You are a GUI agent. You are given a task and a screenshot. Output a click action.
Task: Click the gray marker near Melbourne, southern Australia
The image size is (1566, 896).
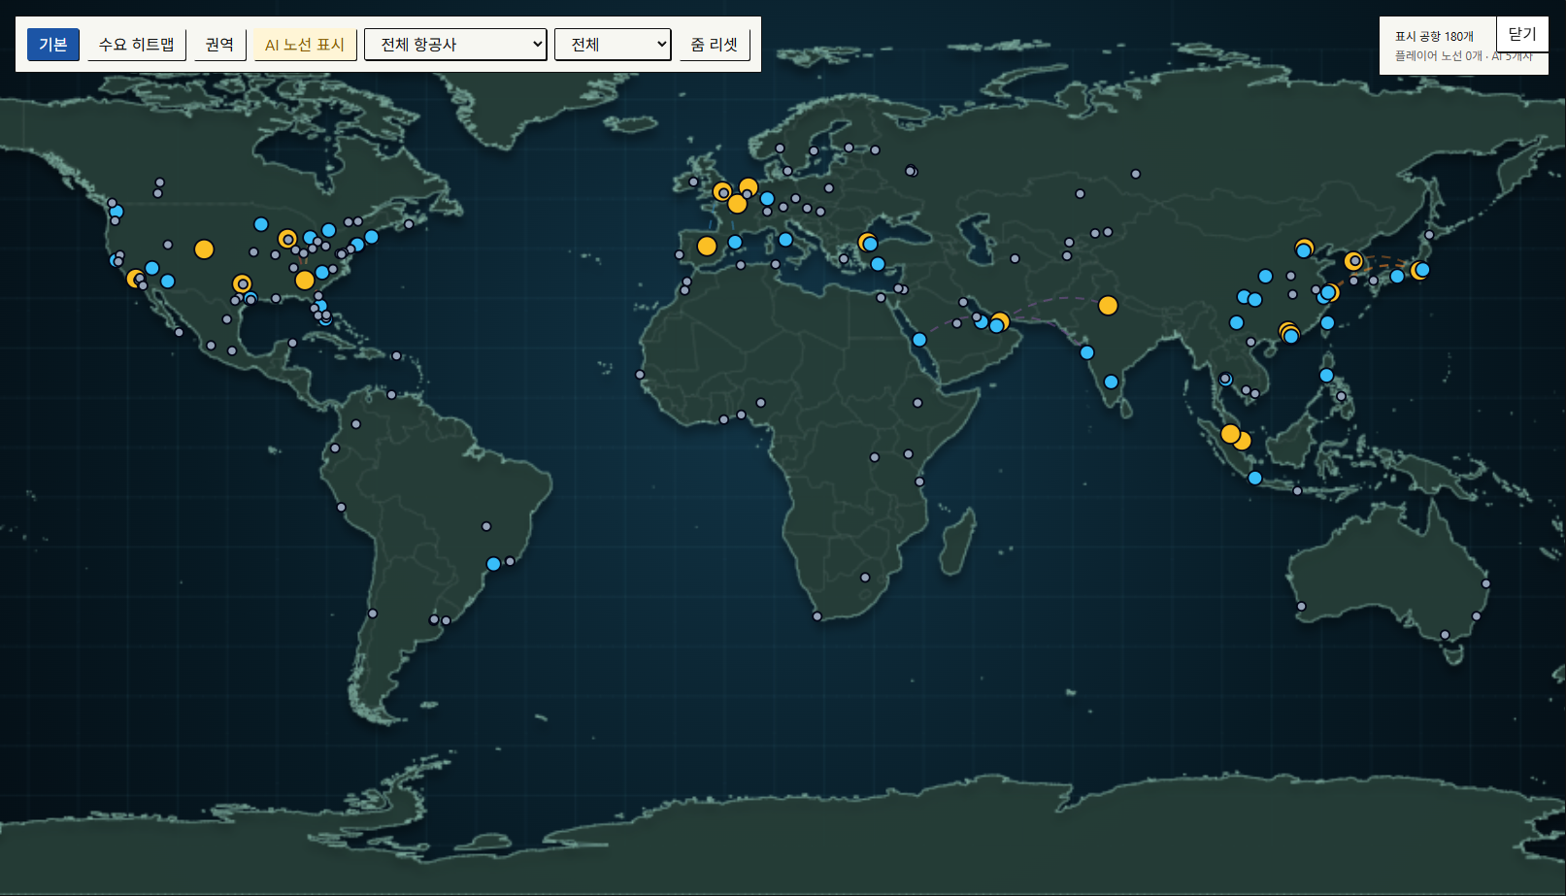coord(1445,635)
